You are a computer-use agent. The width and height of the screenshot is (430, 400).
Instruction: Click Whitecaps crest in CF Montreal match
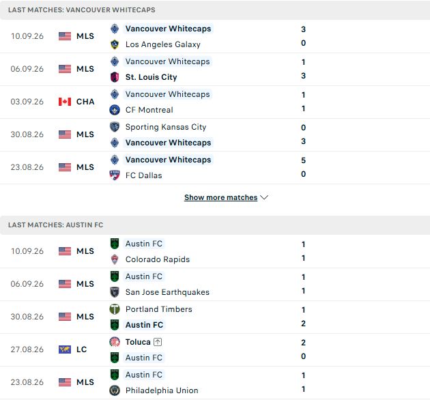115,94
